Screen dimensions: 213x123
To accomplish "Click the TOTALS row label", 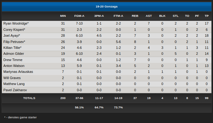I will 29,98.
